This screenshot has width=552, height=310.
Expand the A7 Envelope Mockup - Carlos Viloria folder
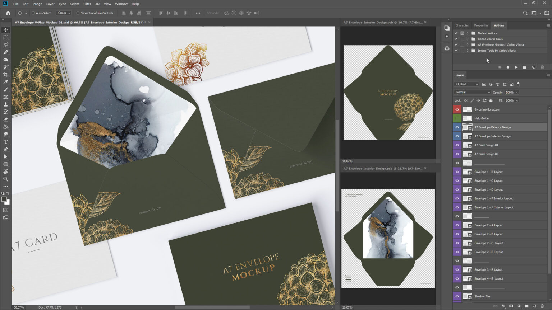[467, 44]
